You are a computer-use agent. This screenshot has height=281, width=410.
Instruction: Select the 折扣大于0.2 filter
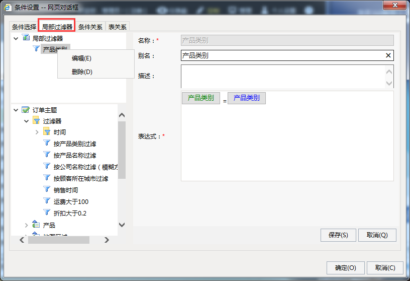pos(70,213)
